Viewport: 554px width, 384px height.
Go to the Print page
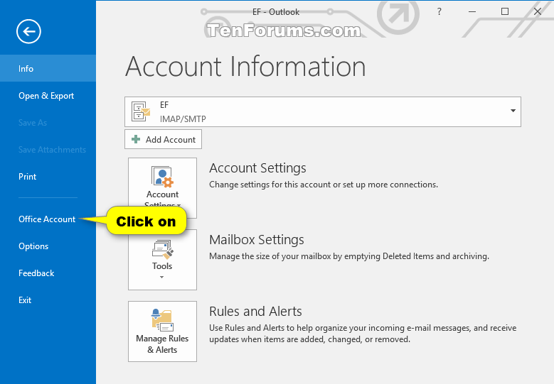[x=48, y=177]
